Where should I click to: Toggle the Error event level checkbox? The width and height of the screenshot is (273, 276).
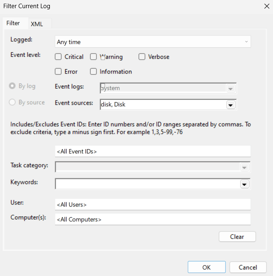coord(58,72)
